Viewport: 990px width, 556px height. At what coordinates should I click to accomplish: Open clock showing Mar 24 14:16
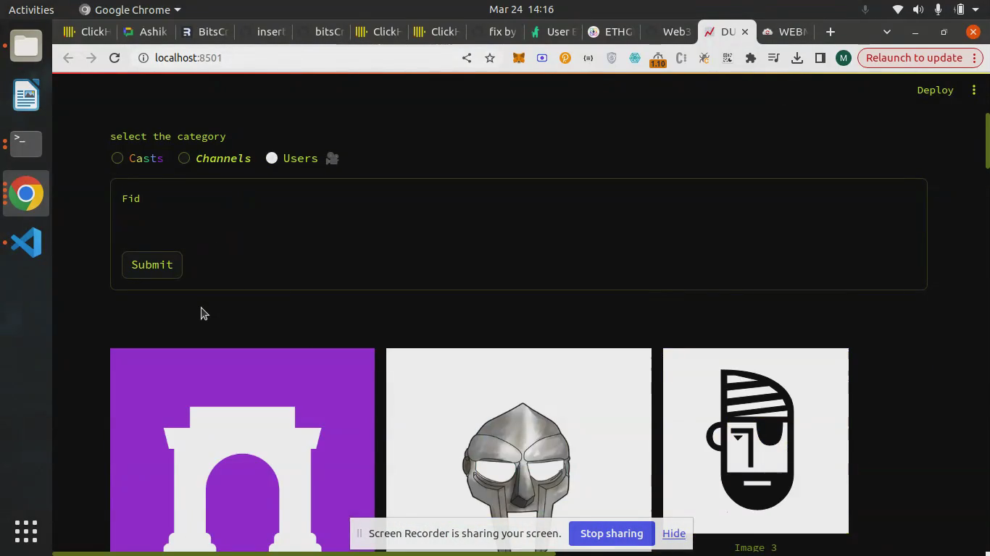(521, 9)
